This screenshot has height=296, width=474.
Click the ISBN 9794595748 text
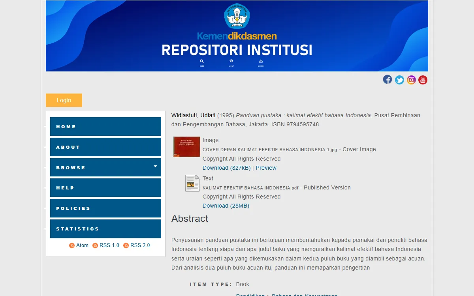[x=295, y=124]
